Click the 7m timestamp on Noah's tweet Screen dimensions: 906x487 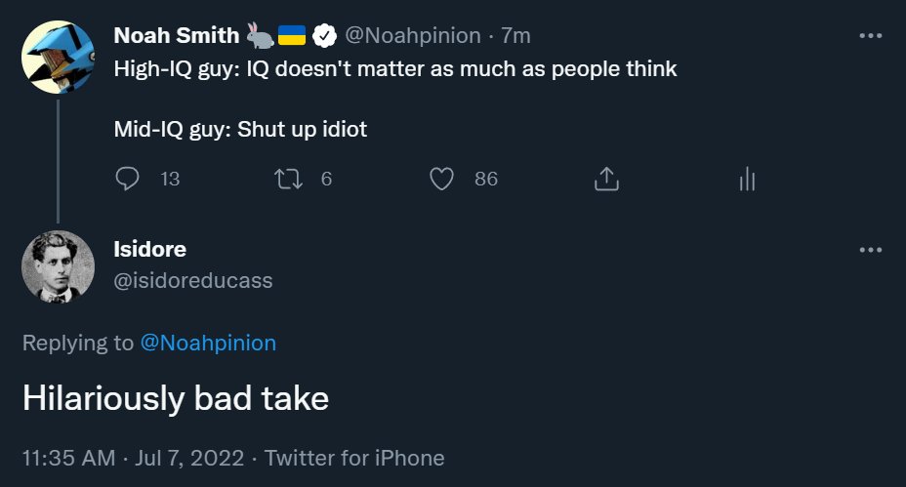[x=515, y=36]
